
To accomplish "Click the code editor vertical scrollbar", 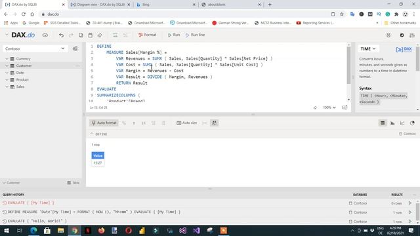I will [348, 66].
